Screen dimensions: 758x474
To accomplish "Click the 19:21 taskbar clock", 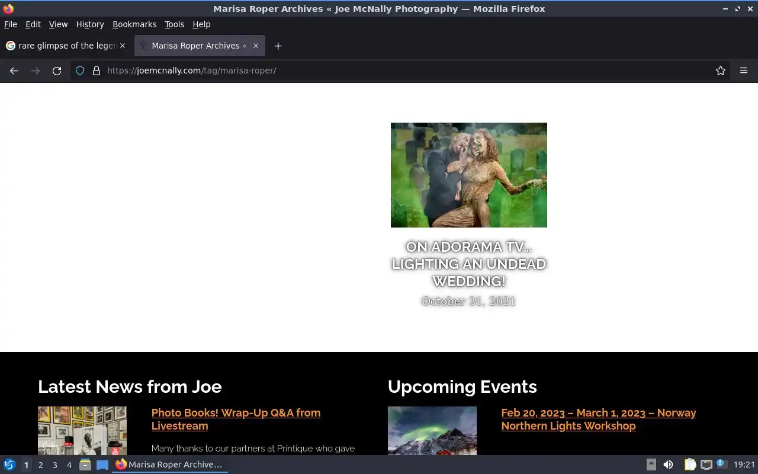I will (x=744, y=465).
